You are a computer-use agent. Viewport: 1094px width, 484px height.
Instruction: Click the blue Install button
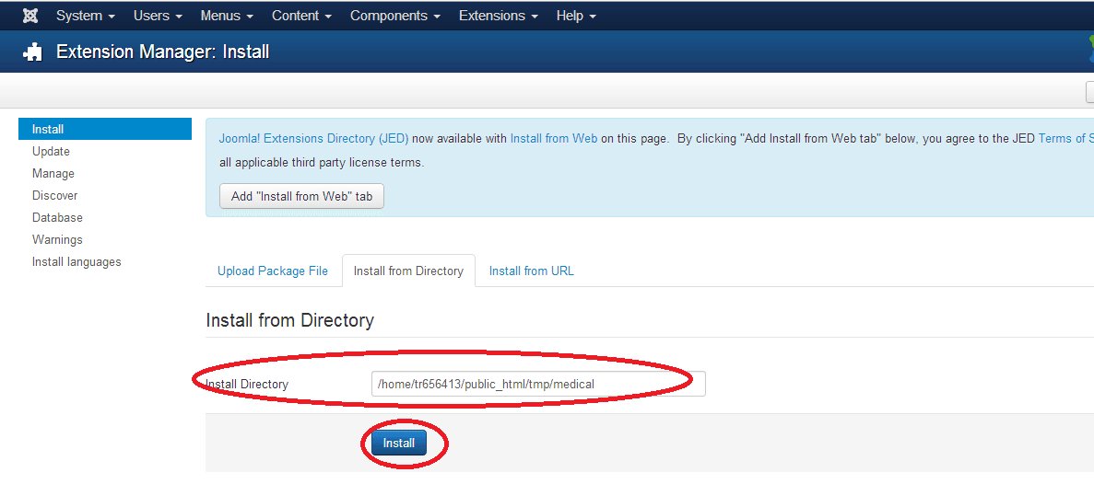coord(399,443)
